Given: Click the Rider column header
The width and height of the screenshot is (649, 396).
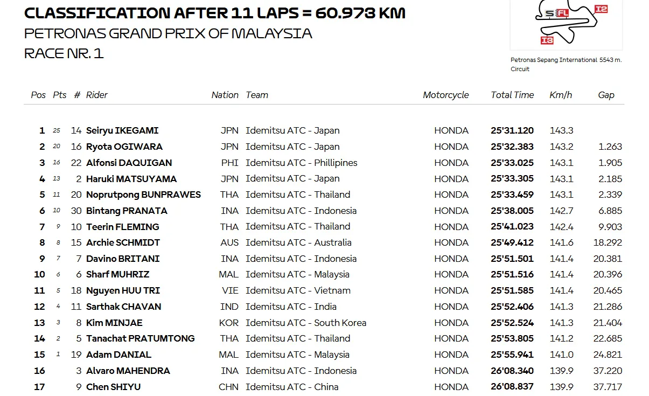Looking at the screenshot, I should click(97, 95).
